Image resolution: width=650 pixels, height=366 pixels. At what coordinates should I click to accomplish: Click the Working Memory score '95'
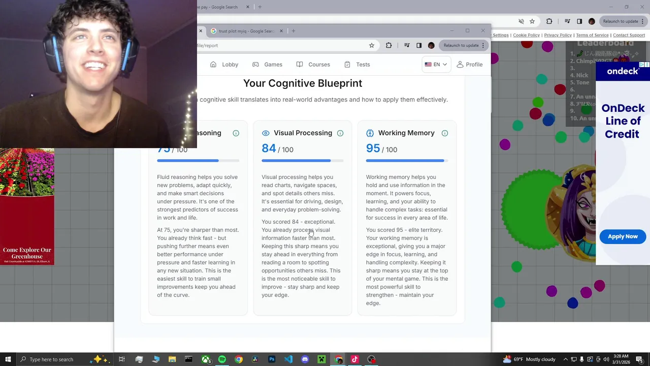[373, 148]
